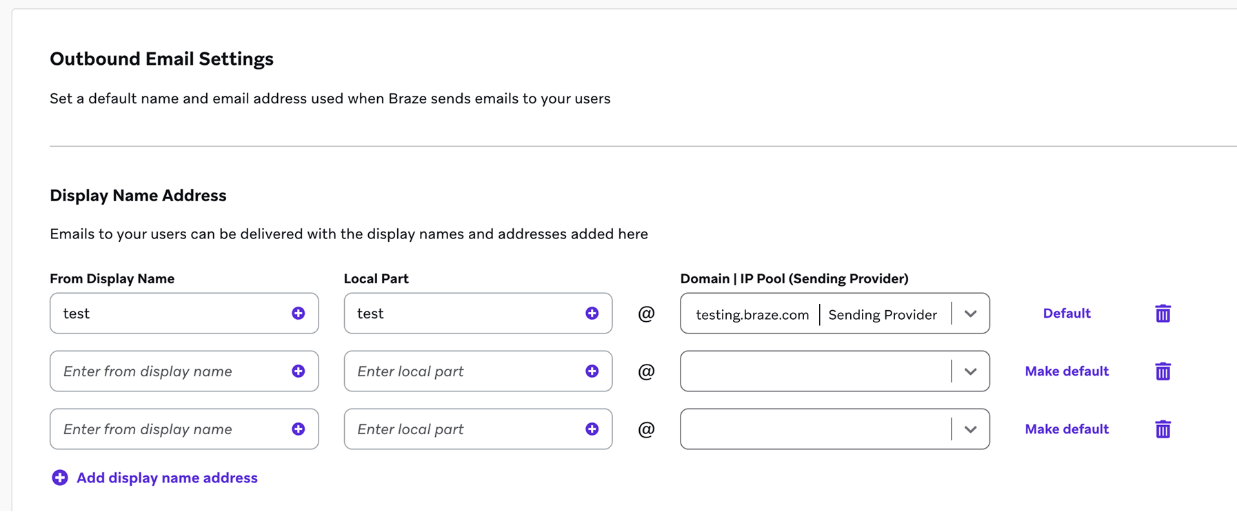Expand the third row domain dropdown
Screen dimensions: 1237x512
pos(970,430)
